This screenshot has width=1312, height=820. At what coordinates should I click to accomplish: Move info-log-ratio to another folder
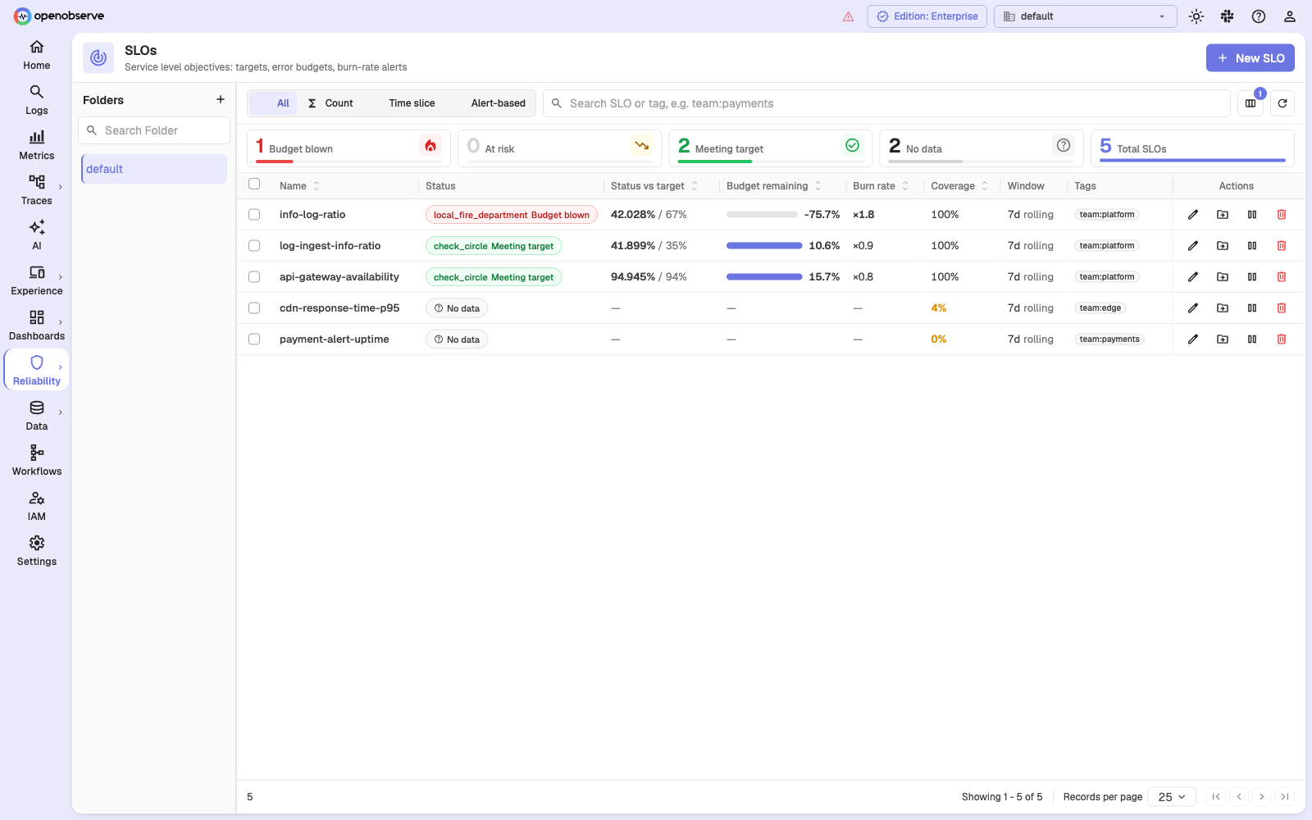tap(1223, 215)
